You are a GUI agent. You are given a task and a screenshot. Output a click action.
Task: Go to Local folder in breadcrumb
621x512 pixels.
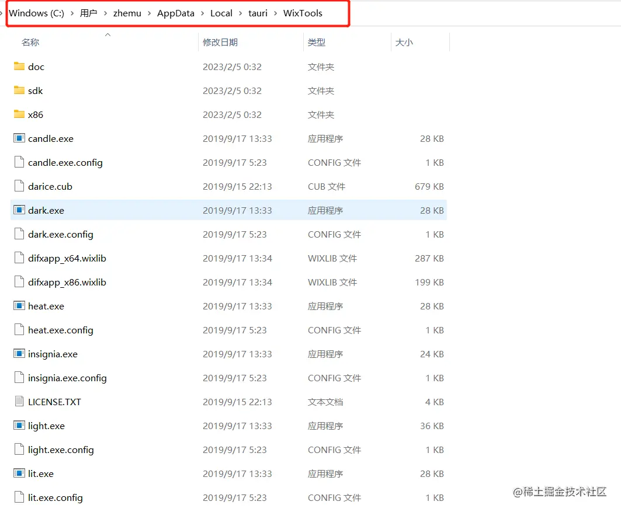coord(221,13)
